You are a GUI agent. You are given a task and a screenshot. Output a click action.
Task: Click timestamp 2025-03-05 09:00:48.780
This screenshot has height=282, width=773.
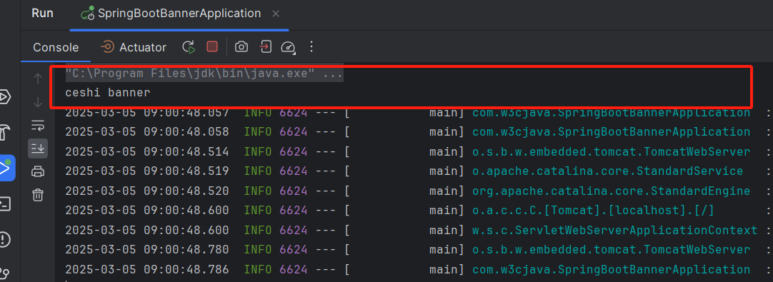(x=147, y=250)
